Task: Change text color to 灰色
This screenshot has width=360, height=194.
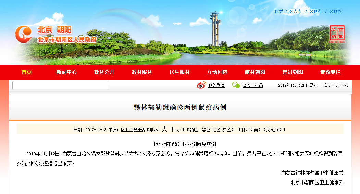Action: pyautogui.click(x=226, y=130)
